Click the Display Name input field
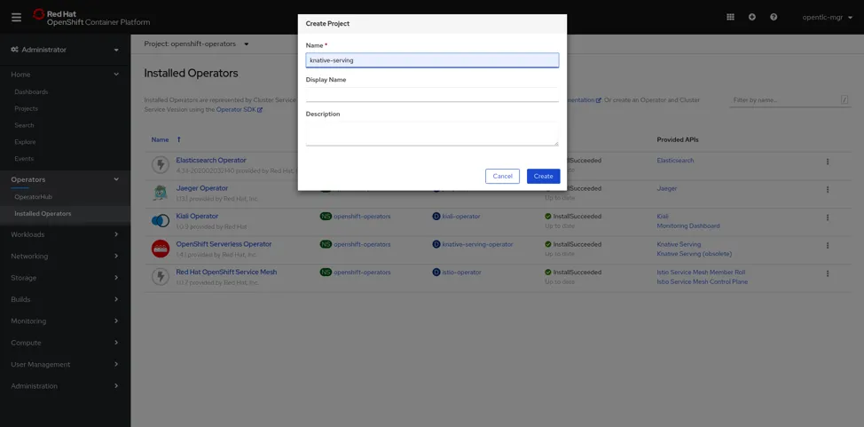The height and width of the screenshot is (427, 864). pos(432,94)
